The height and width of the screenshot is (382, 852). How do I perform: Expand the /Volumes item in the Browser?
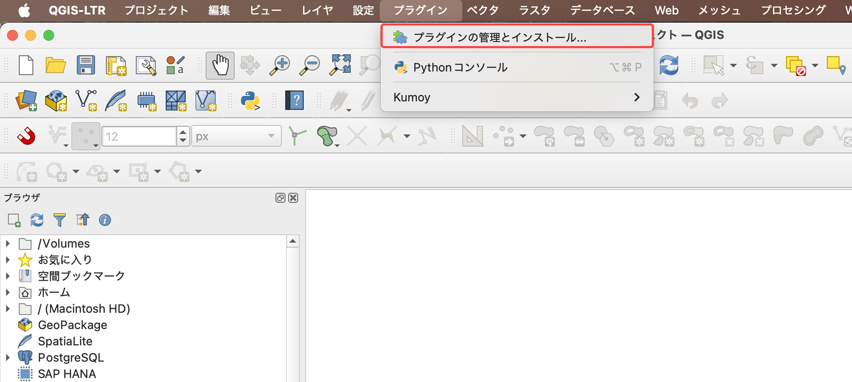(8, 243)
